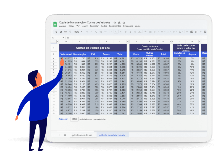Open the text color picker
Image resolution: width=218 pixels, height=166 pixels.
(x=140, y=32)
